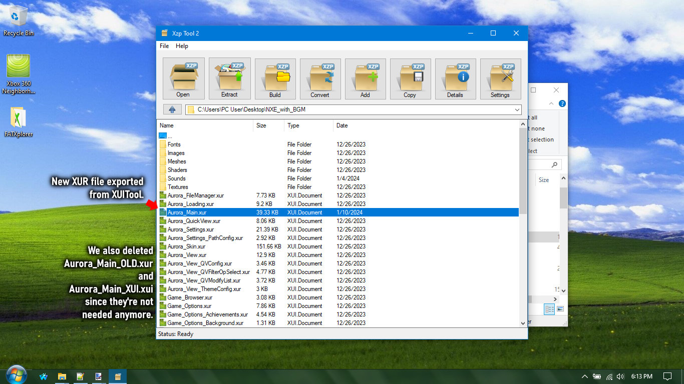Click Size column in background Explorer window

click(x=544, y=180)
